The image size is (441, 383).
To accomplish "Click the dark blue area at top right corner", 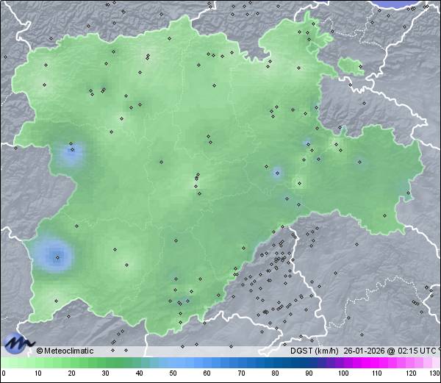I will [x=406, y=3].
